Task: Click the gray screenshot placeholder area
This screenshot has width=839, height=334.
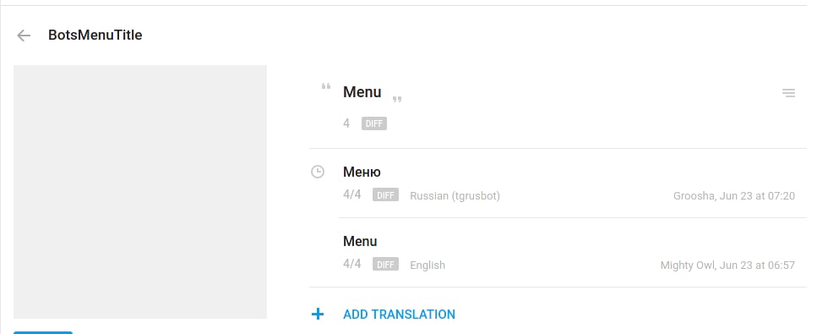Action: (140, 192)
